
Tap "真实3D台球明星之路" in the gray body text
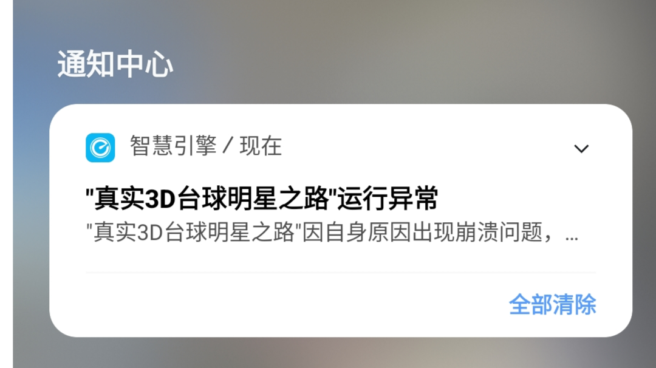194,232
